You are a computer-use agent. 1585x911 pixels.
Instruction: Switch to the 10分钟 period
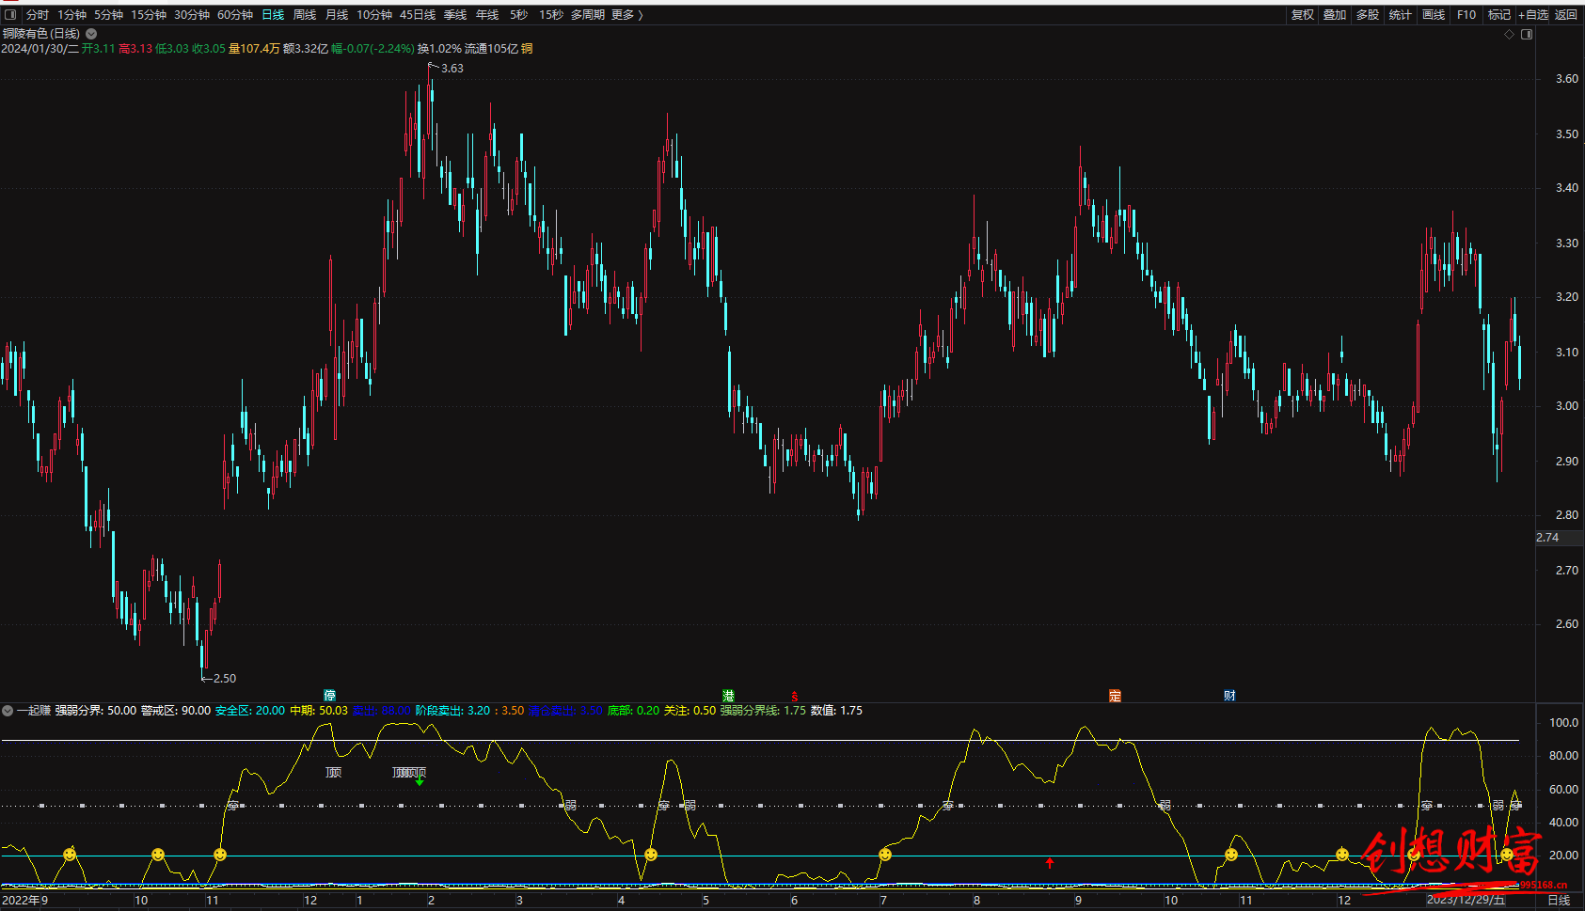pos(374,15)
